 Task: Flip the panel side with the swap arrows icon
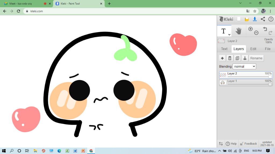coord(221,144)
